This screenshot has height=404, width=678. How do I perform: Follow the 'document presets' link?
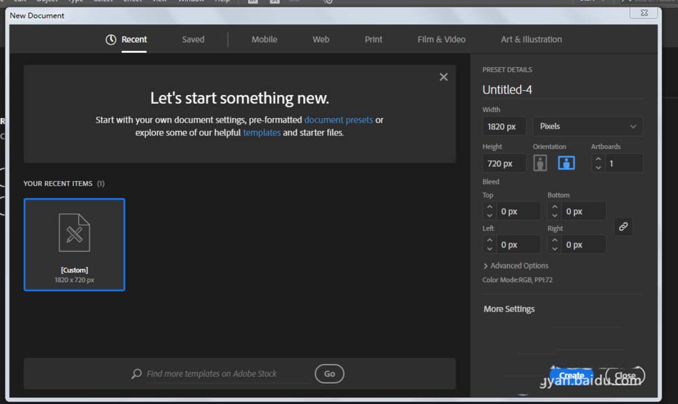point(338,120)
